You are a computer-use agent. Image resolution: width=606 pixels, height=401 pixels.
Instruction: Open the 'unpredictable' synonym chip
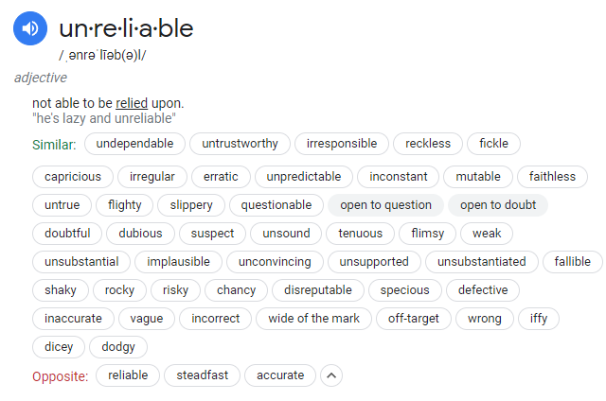[x=305, y=177]
